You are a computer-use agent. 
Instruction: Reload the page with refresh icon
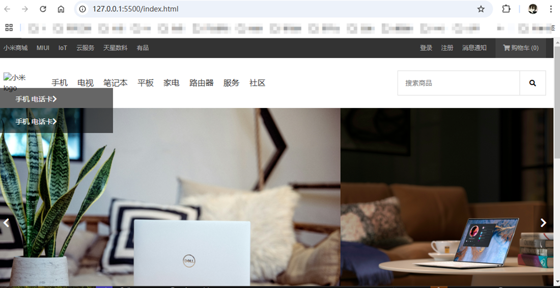tap(43, 9)
